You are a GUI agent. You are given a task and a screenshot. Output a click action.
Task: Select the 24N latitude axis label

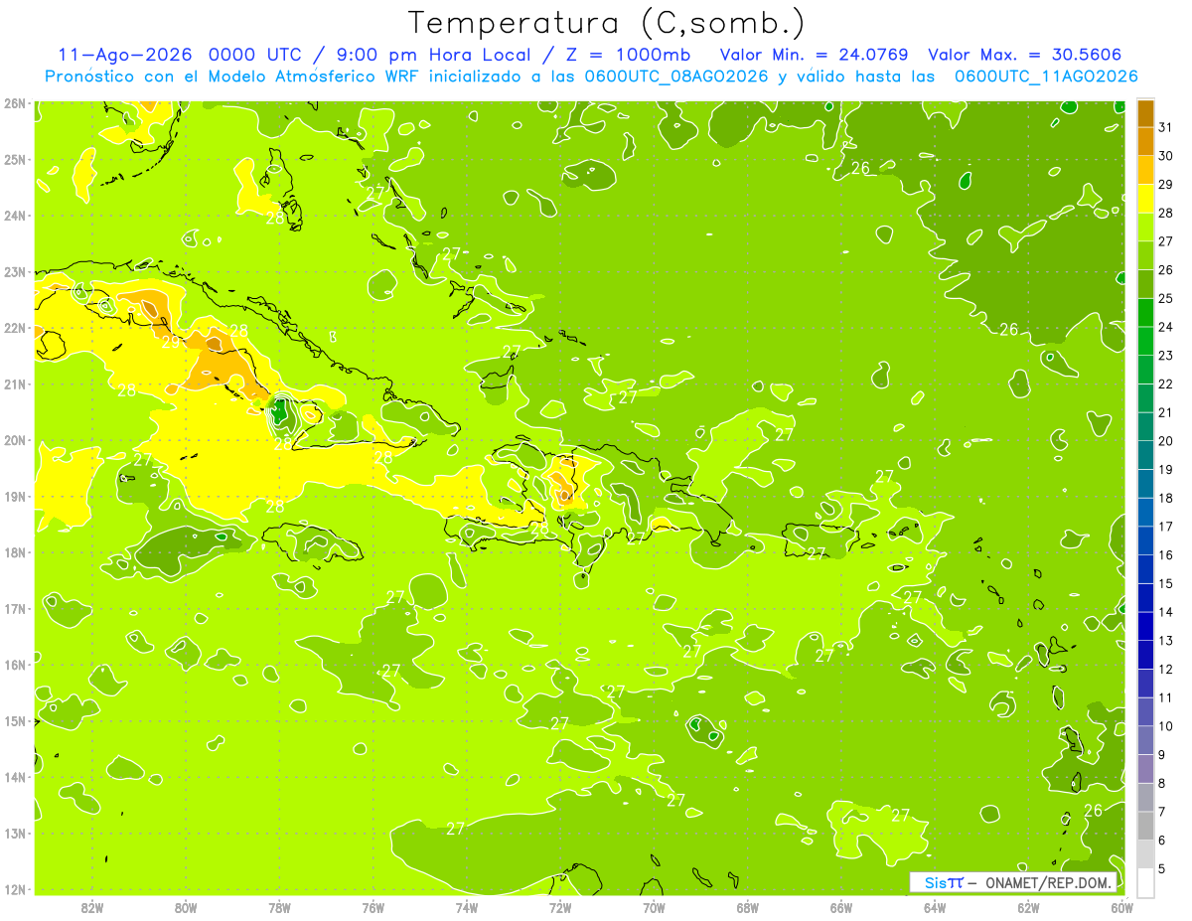pyautogui.click(x=15, y=216)
